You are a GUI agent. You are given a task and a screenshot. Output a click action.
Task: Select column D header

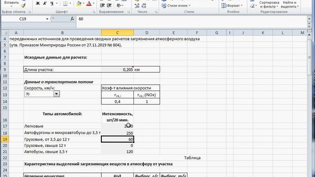tap(147, 33)
